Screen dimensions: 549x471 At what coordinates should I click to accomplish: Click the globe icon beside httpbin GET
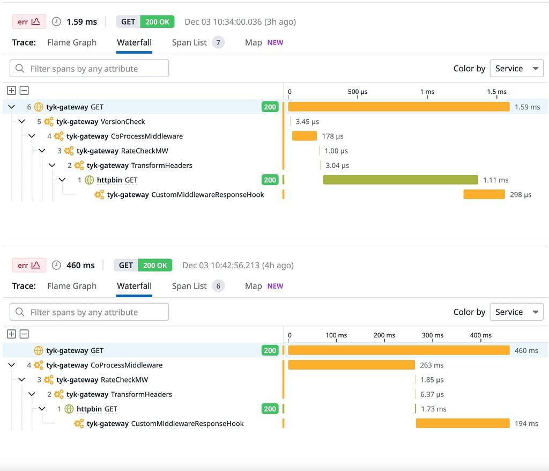click(x=88, y=180)
